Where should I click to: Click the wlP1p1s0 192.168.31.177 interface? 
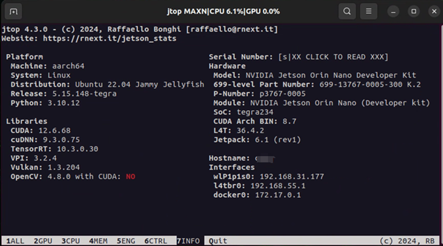point(269,177)
